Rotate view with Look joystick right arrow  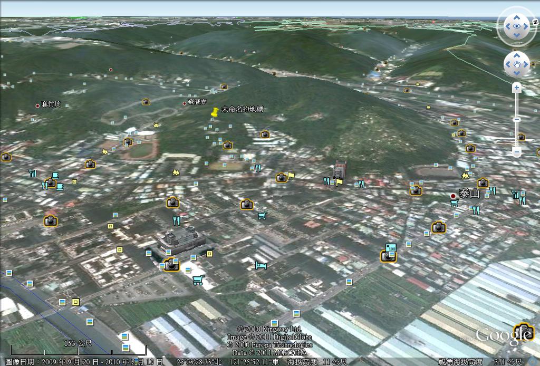[x=526, y=26]
